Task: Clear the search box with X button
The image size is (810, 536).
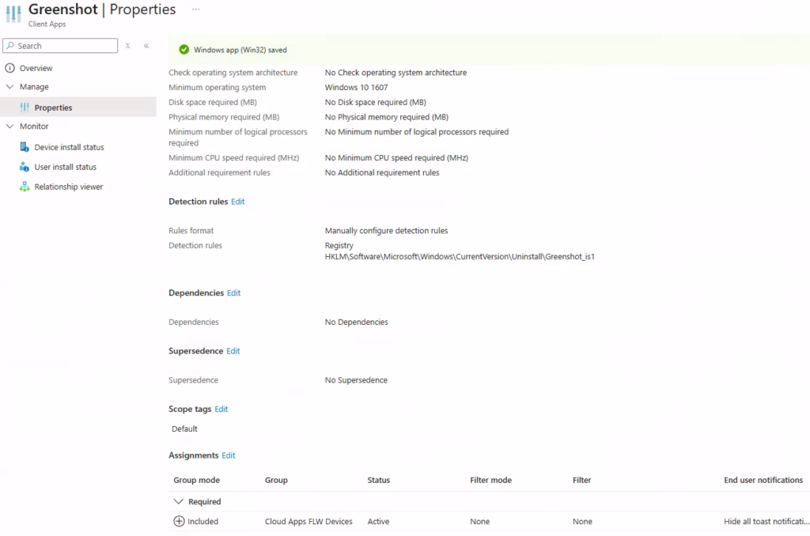Action: 128,46
